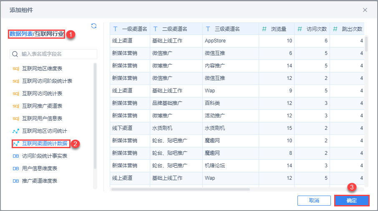This screenshot has height=211, width=378.
Task: Click the number type icon of 浏览量 column
Action: pos(264,29)
